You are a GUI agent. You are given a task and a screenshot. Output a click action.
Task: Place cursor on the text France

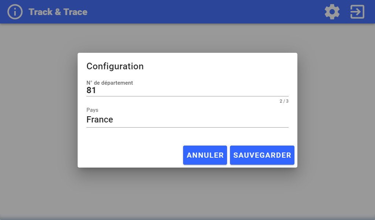click(x=100, y=120)
